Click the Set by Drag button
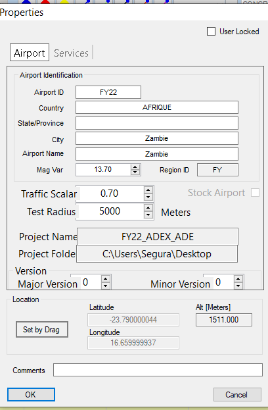 [x=42, y=330]
